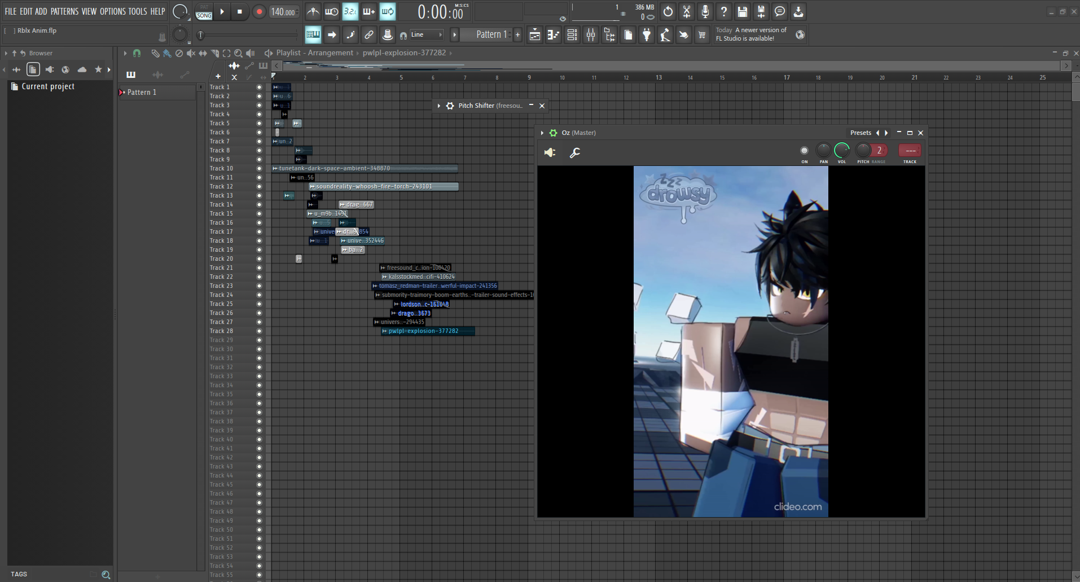The image size is (1080, 582).
Task: Mute Track 10 with its toggle
Action: pyautogui.click(x=259, y=169)
